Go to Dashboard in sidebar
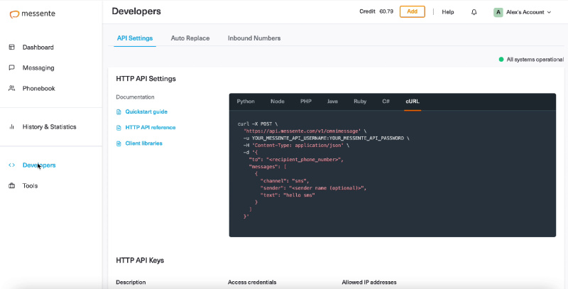The image size is (568, 289). coord(38,47)
